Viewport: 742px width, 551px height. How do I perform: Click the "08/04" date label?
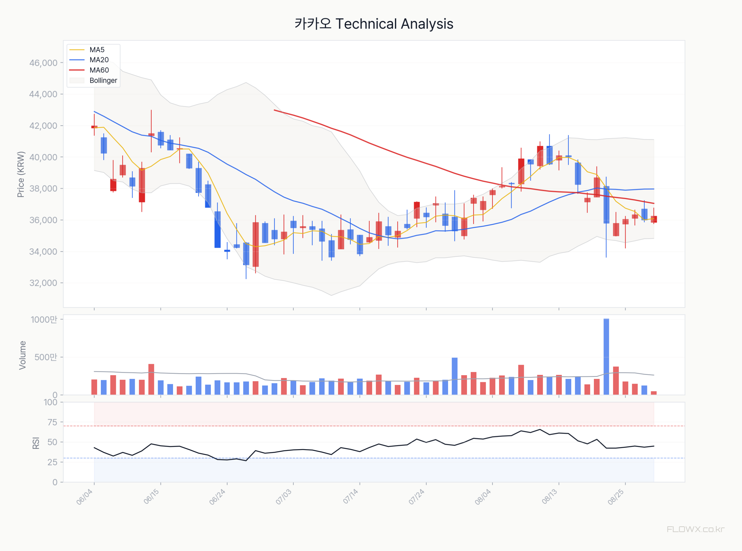coord(483,497)
